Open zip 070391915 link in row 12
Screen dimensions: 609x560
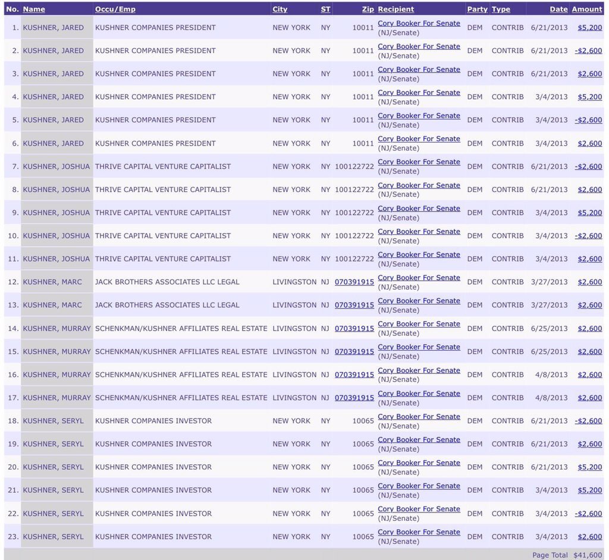tap(354, 282)
